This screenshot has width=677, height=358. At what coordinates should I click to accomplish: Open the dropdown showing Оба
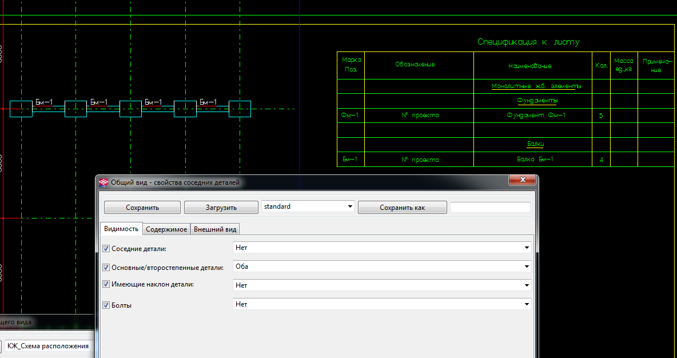(x=382, y=266)
